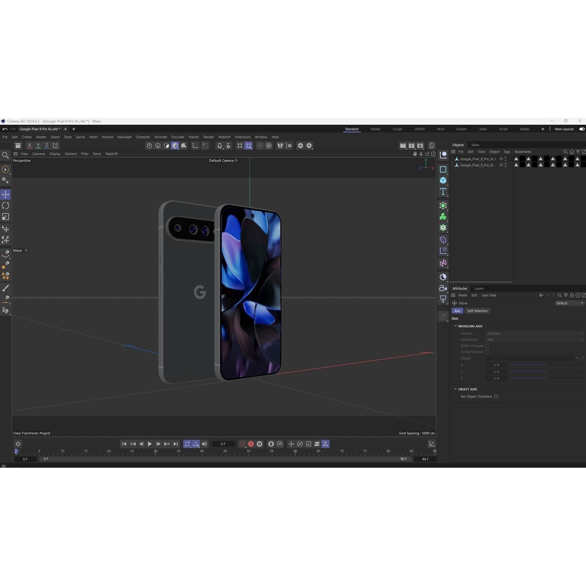Switch to the Takes tab
586x586 pixels.
click(475, 145)
